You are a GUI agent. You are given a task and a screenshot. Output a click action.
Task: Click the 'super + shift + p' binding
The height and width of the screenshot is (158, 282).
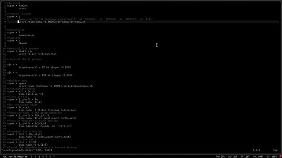coord(19,51)
